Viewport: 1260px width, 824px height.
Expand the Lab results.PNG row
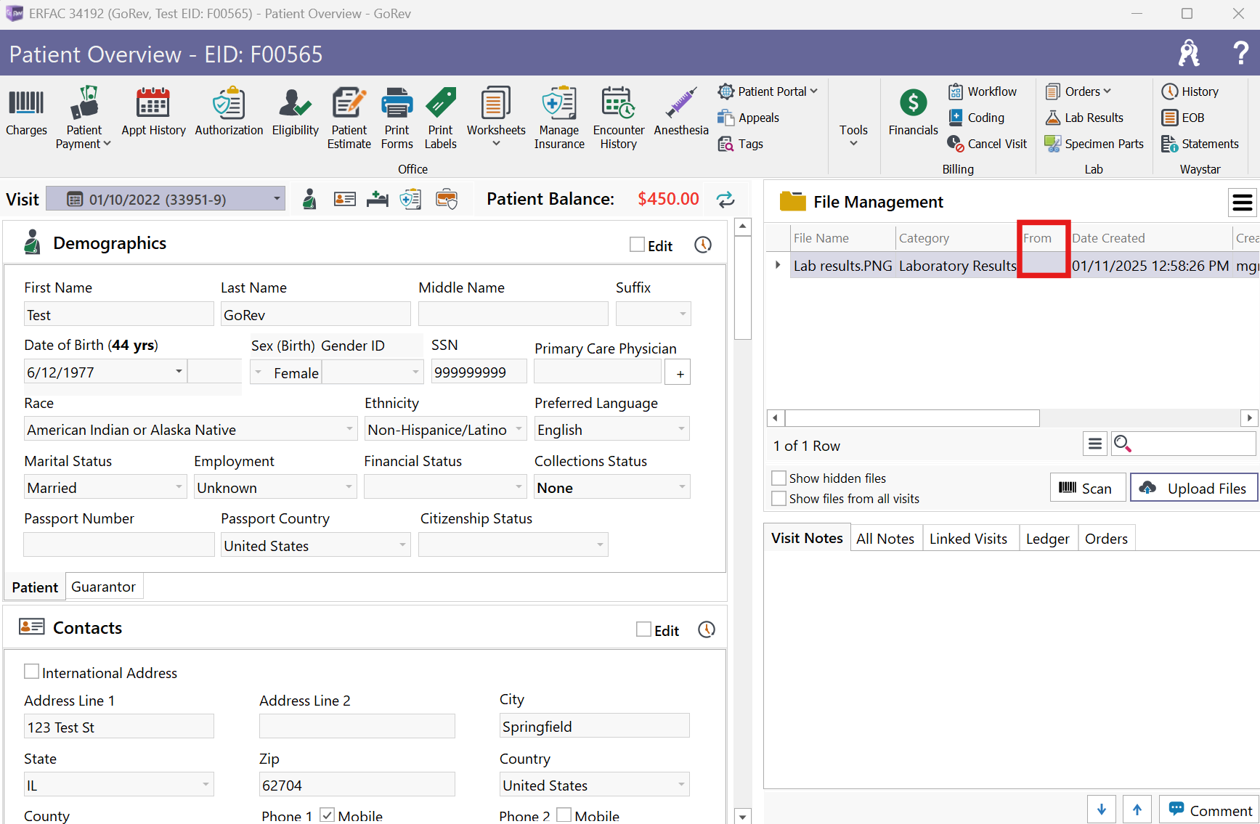(x=778, y=265)
